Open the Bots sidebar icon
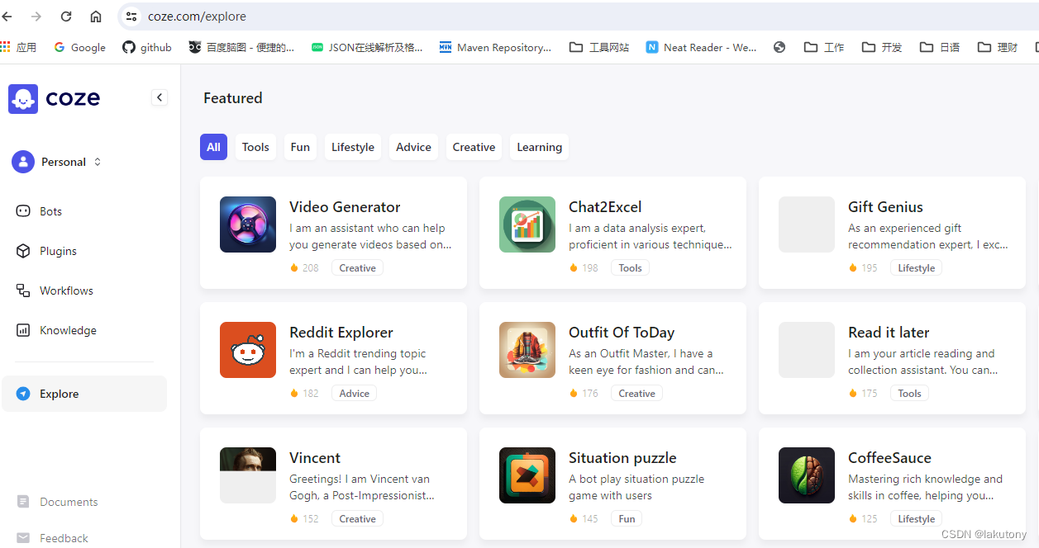Screen dimensions: 1039x548 (x=23, y=211)
